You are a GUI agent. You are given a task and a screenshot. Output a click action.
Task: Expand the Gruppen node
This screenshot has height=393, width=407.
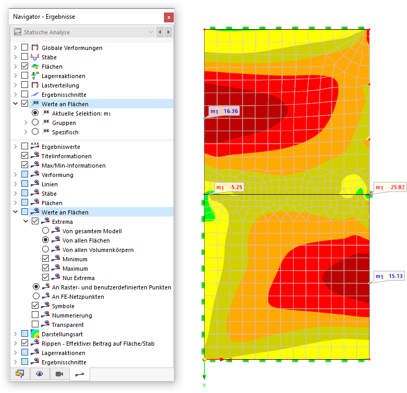pos(26,122)
